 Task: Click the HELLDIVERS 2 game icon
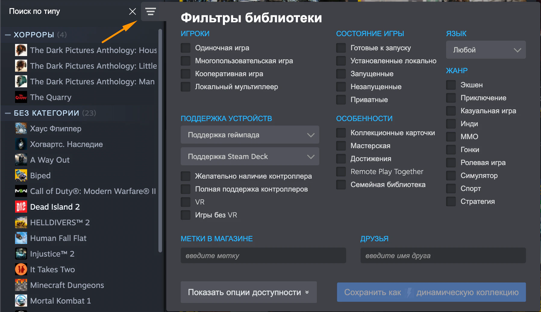coord(21,222)
